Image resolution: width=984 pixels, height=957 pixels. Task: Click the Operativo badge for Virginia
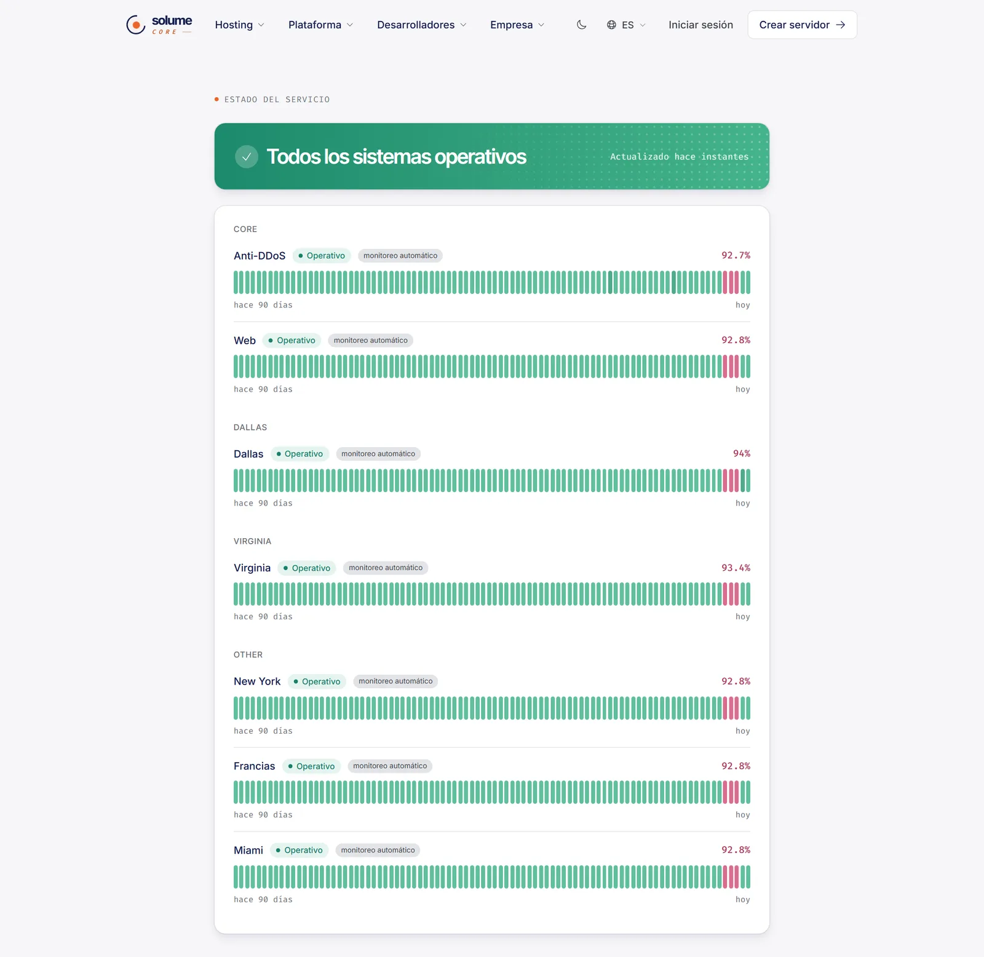pos(307,568)
